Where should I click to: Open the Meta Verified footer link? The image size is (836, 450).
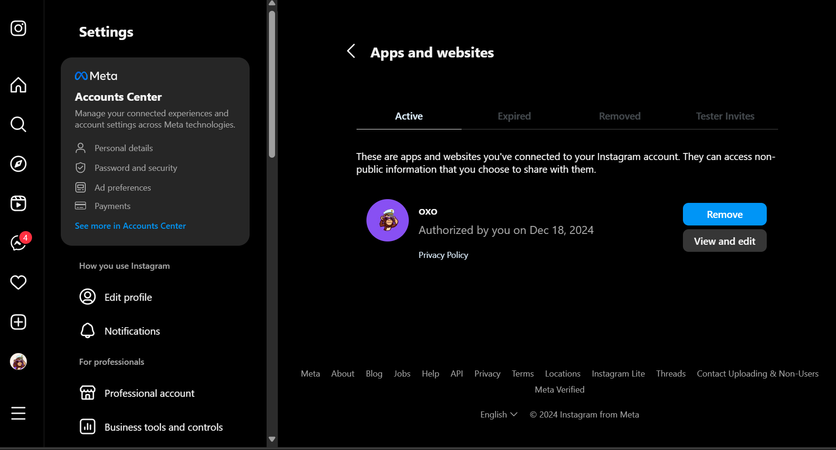point(560,390)
